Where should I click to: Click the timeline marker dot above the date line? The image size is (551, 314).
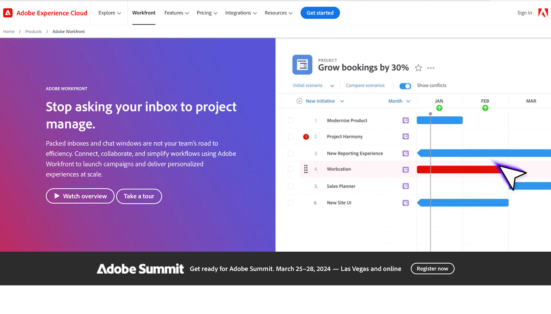[430, 113]
